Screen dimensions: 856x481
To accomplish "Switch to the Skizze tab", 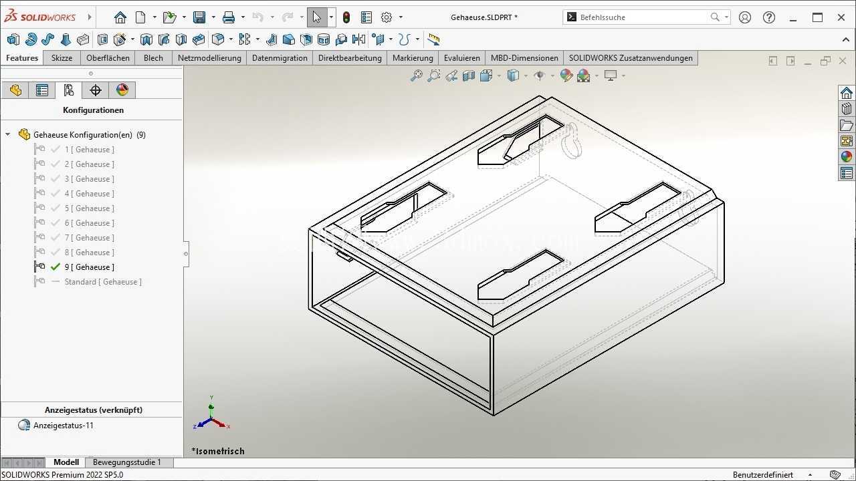I will click(62, 58).
